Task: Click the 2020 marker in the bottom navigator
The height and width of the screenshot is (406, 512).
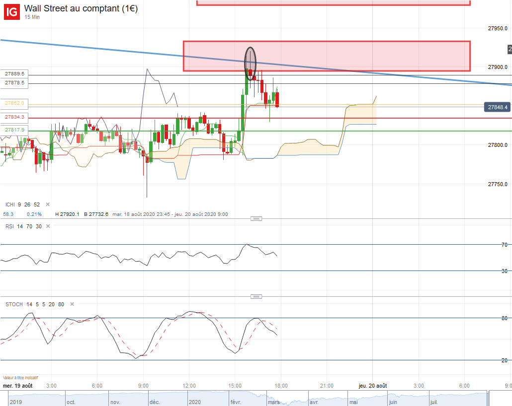Action: (195, 402)
